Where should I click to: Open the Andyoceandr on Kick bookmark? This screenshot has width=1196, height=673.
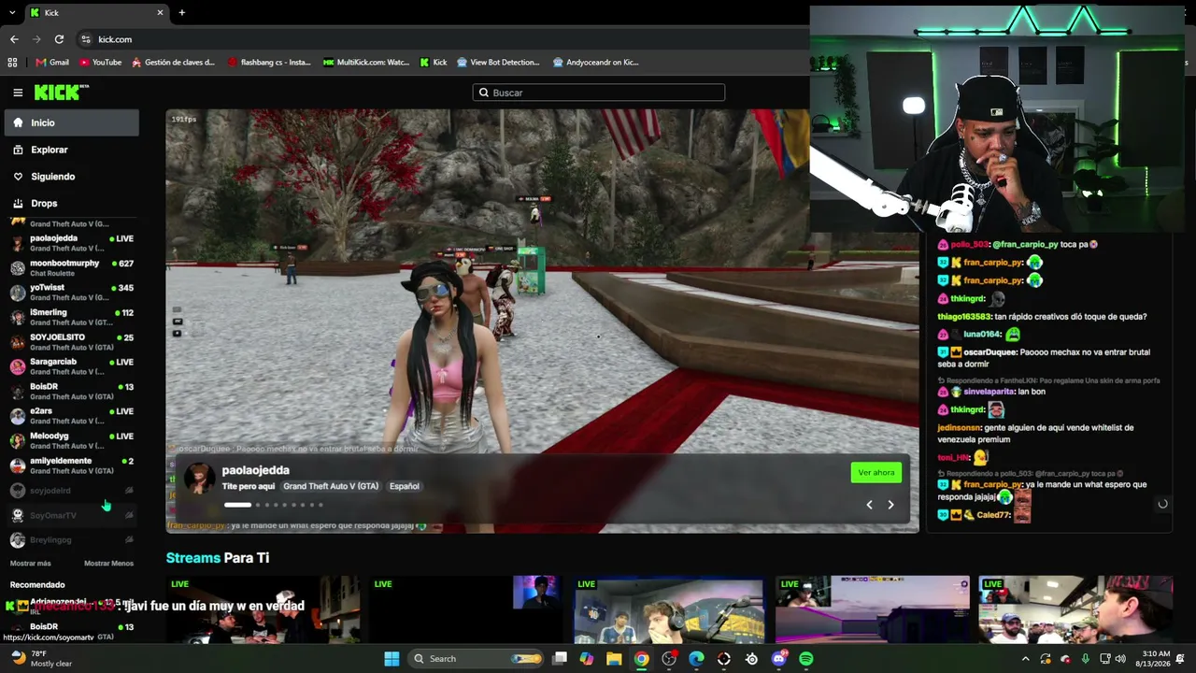point(596,63)
